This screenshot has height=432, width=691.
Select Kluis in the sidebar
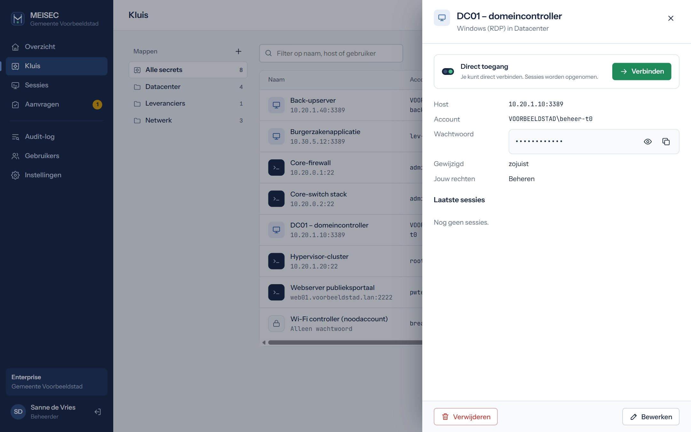click(57, 66)
